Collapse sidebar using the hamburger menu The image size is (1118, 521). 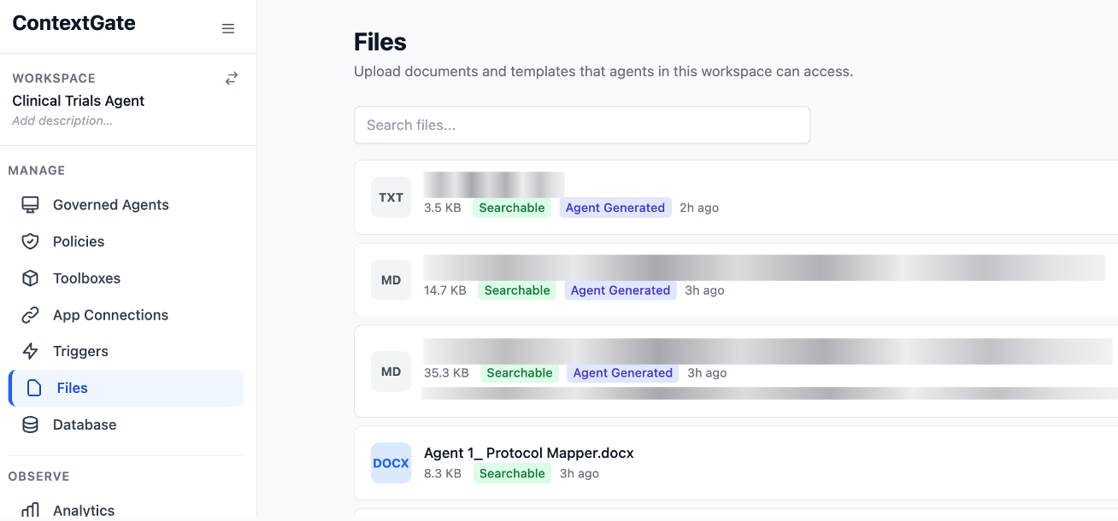pyautogui.click(x=228, y=29)
